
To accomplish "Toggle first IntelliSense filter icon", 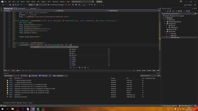I will coord(71,68).
